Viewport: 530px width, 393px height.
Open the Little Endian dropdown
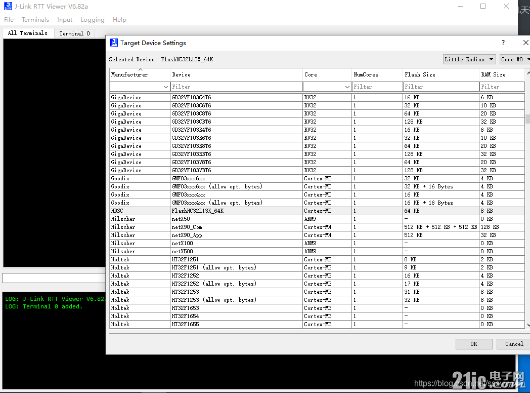coord(469,59)
